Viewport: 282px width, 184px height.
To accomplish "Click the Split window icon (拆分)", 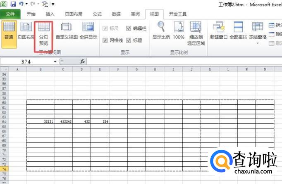I will (x=271, y=25).
